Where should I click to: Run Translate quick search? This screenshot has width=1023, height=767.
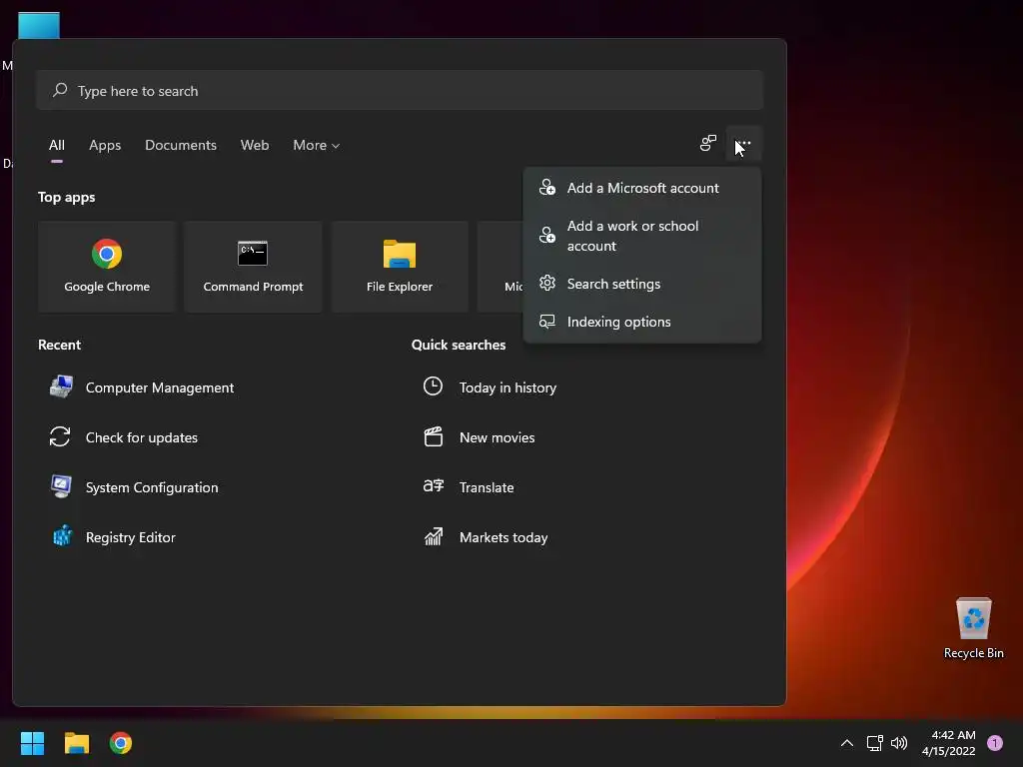pos(487,487)
